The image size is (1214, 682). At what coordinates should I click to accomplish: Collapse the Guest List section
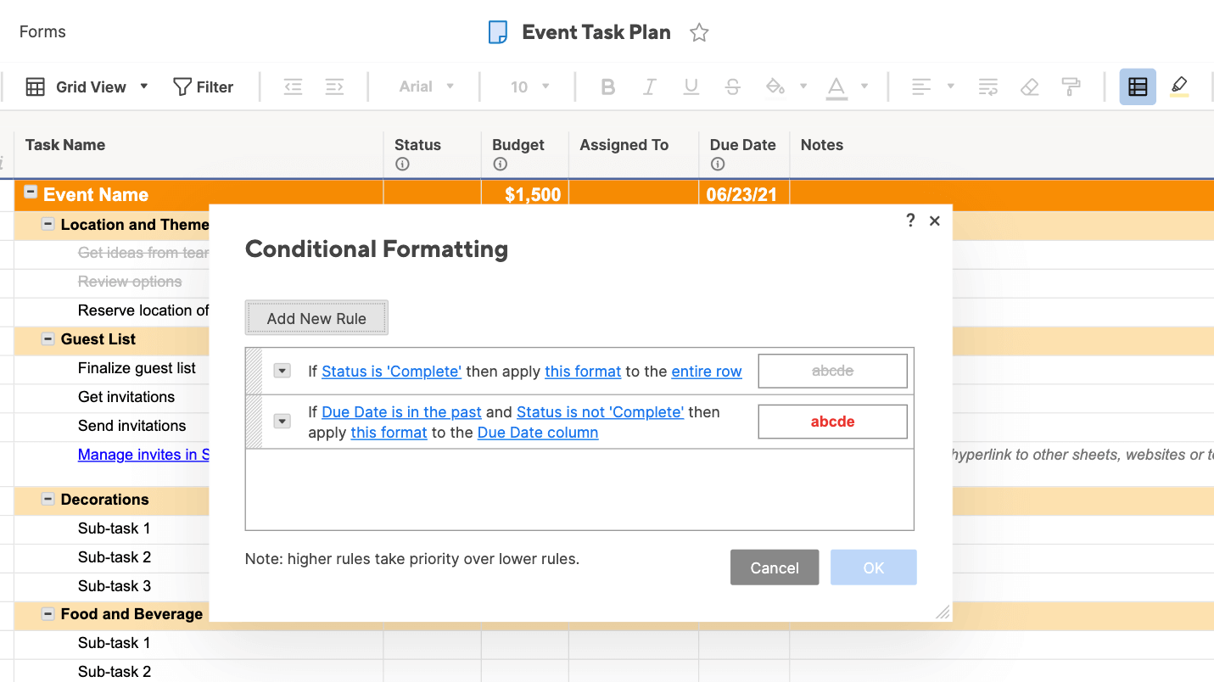(x=48, y=339)
